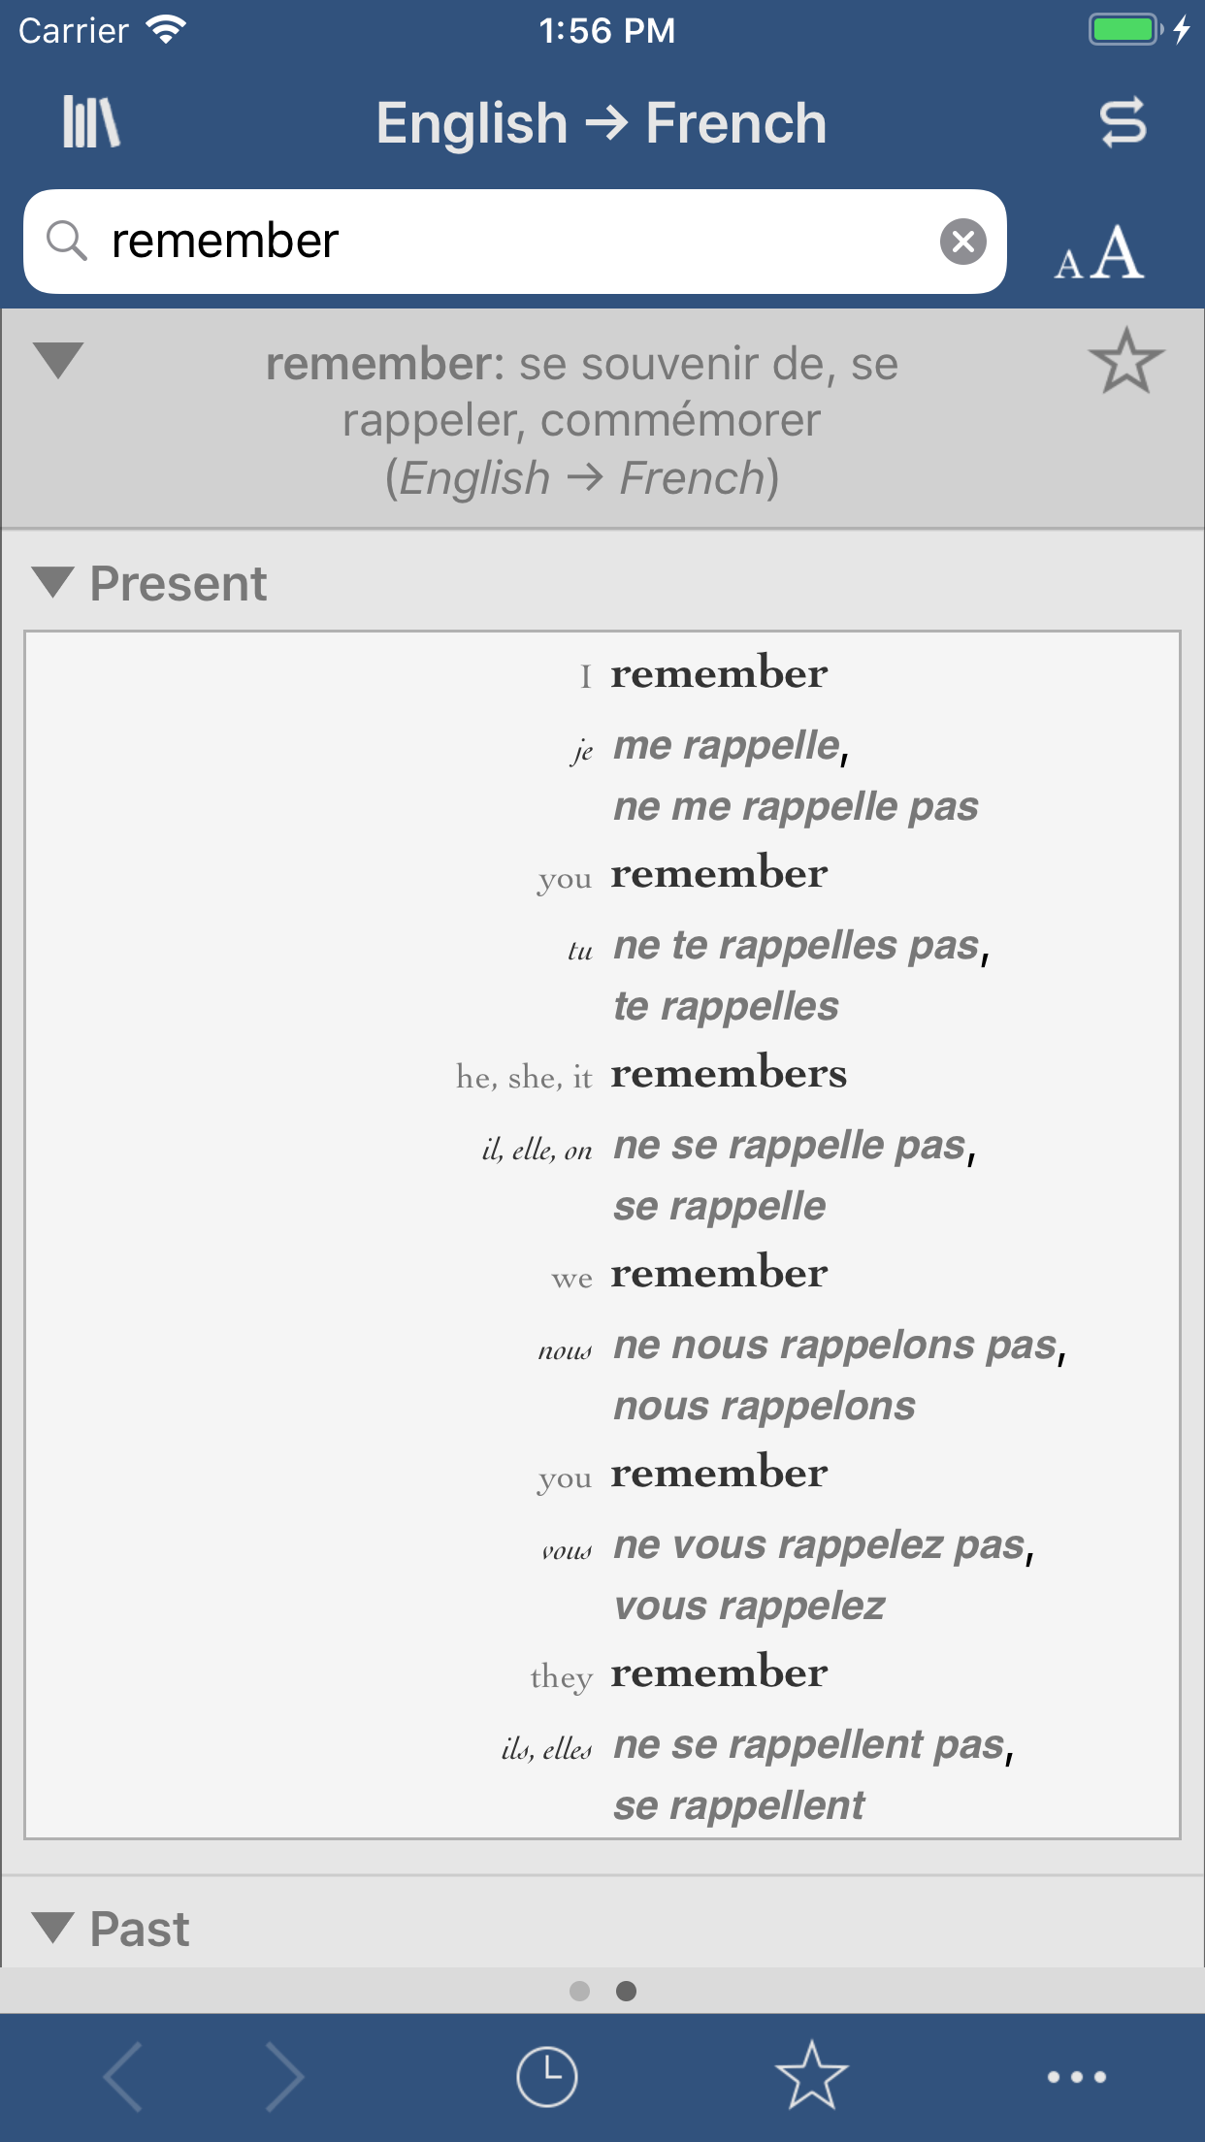Collapse the remember entry header triangle
Viewport: 1205px width, 2142px height.
(x=58, y=360)
